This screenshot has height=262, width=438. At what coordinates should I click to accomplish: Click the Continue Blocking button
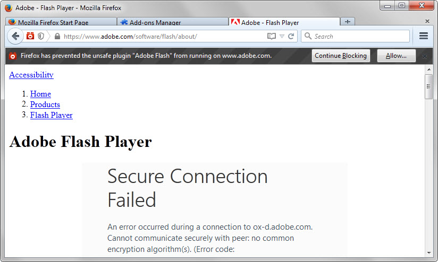coord(341,56)
